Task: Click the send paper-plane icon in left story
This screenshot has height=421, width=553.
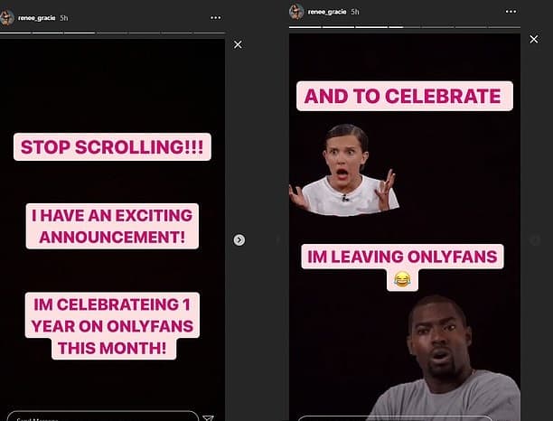Action: (208, 418)
